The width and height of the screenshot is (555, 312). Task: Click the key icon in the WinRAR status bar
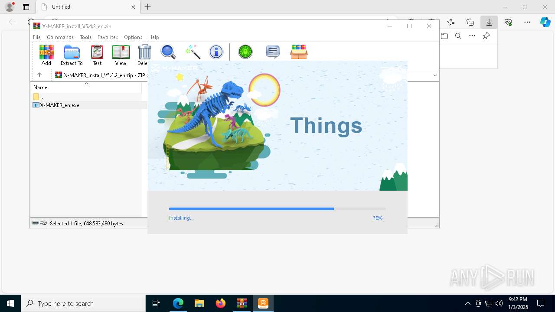(x=43, y=223)
